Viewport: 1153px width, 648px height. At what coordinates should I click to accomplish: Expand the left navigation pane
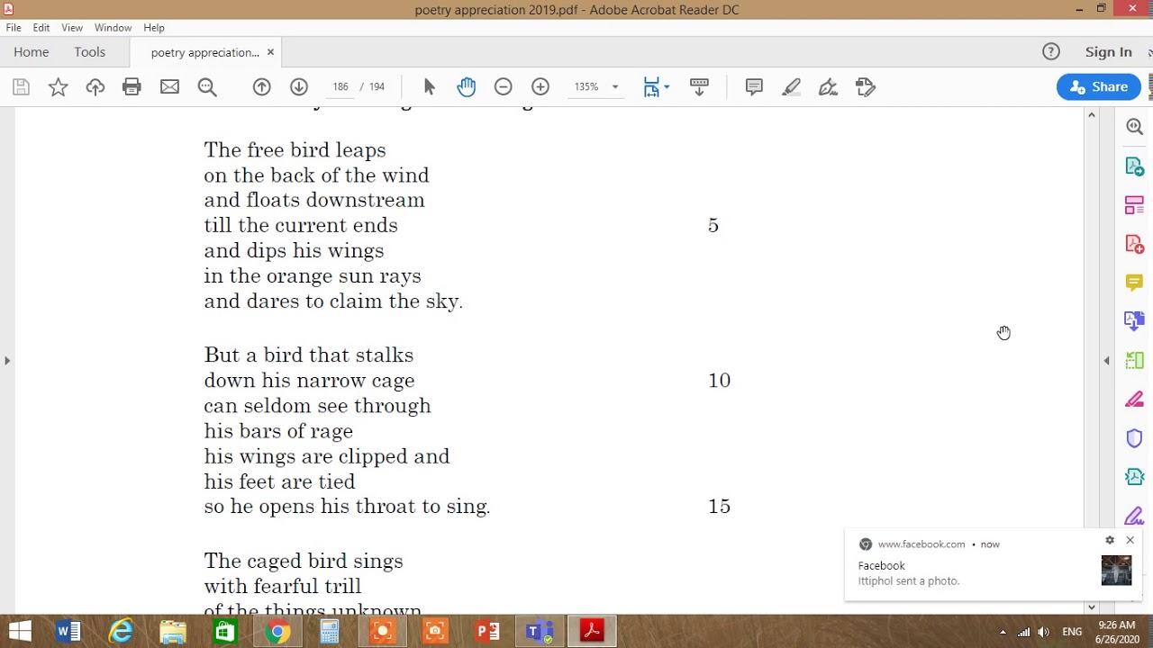pyautogui.click(x=7, y=361)
